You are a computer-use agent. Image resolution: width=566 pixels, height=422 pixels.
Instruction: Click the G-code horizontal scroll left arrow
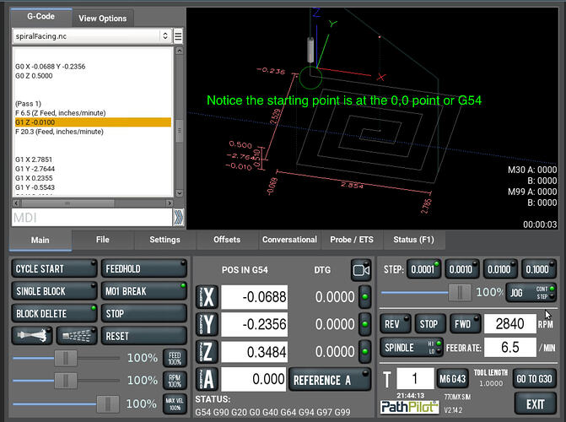pos(16,203)
